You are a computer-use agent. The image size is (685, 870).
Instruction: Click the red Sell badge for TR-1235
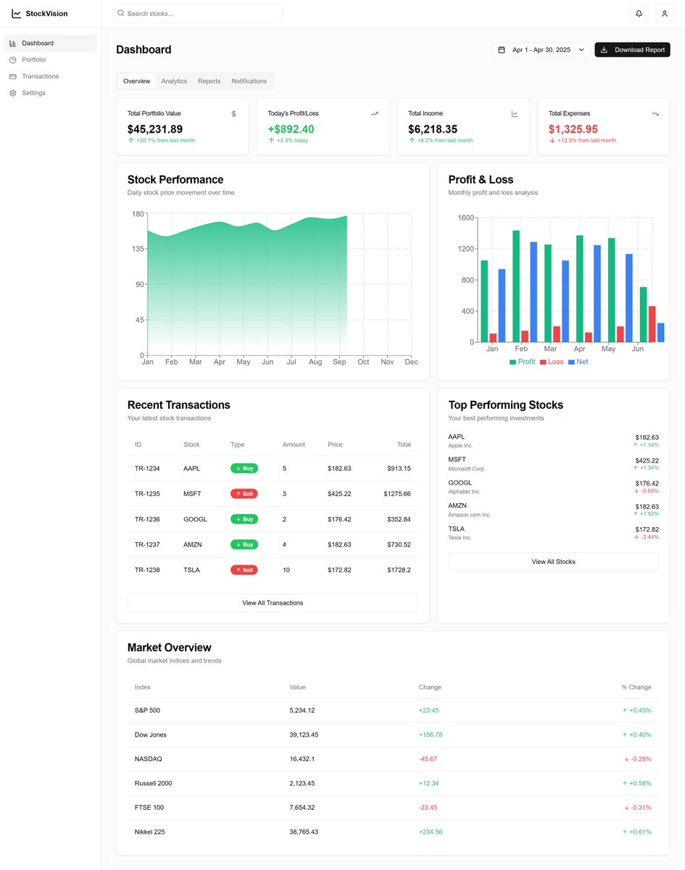(x=244, y=494)
